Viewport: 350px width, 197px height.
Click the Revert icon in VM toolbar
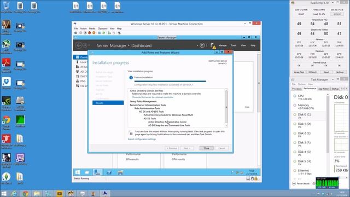(x=114, y=33)
